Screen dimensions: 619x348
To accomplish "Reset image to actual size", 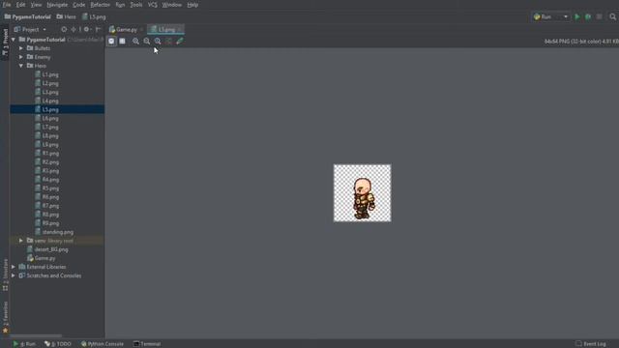I will coord(158,41).
